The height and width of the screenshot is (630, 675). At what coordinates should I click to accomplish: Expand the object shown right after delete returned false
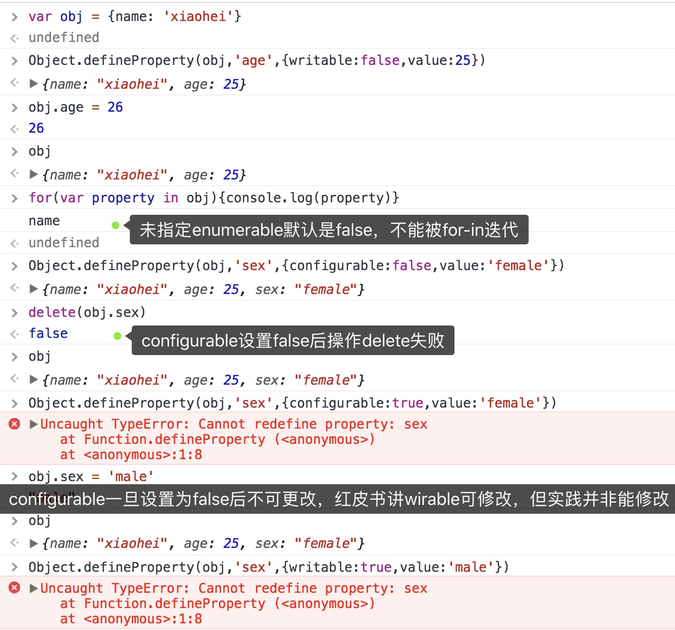point(34,379)
